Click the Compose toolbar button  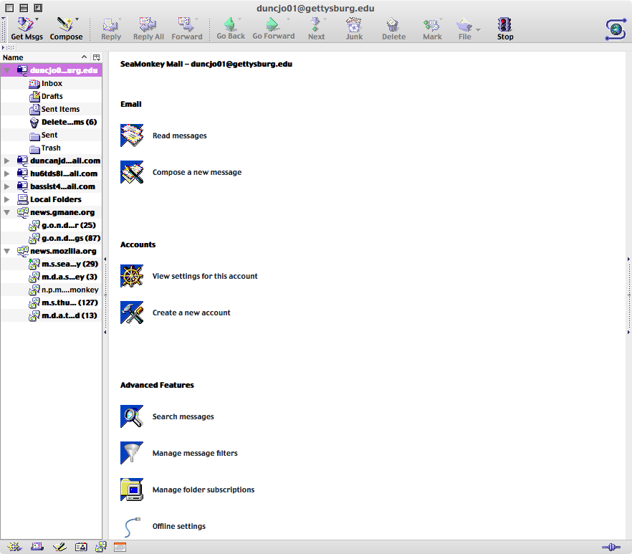(66, 29)
